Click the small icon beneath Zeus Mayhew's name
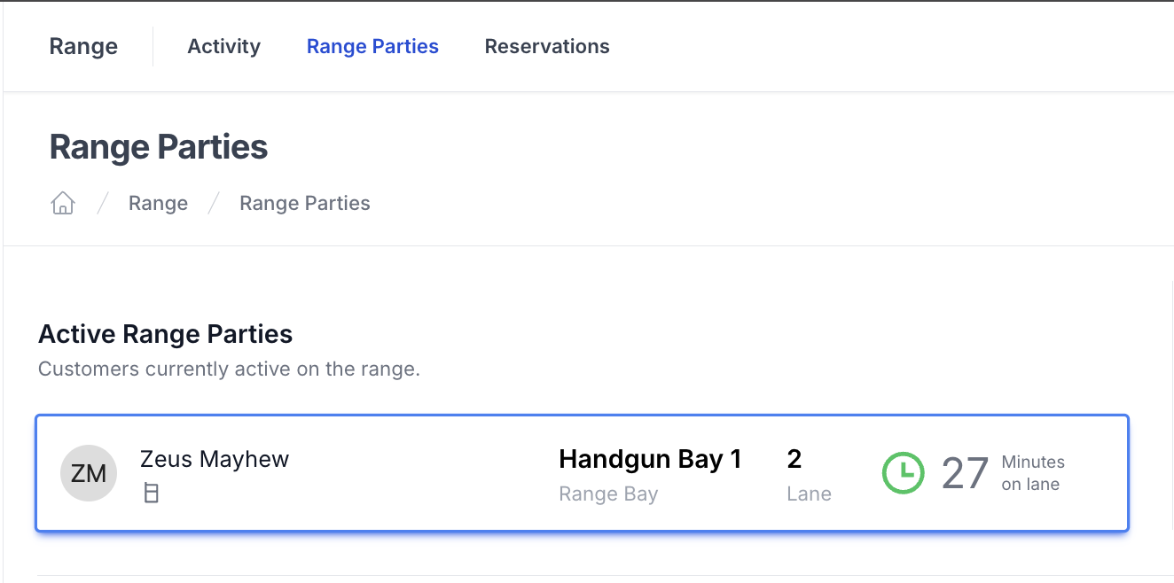This screenshot has width=1174, height=583. 152,494
